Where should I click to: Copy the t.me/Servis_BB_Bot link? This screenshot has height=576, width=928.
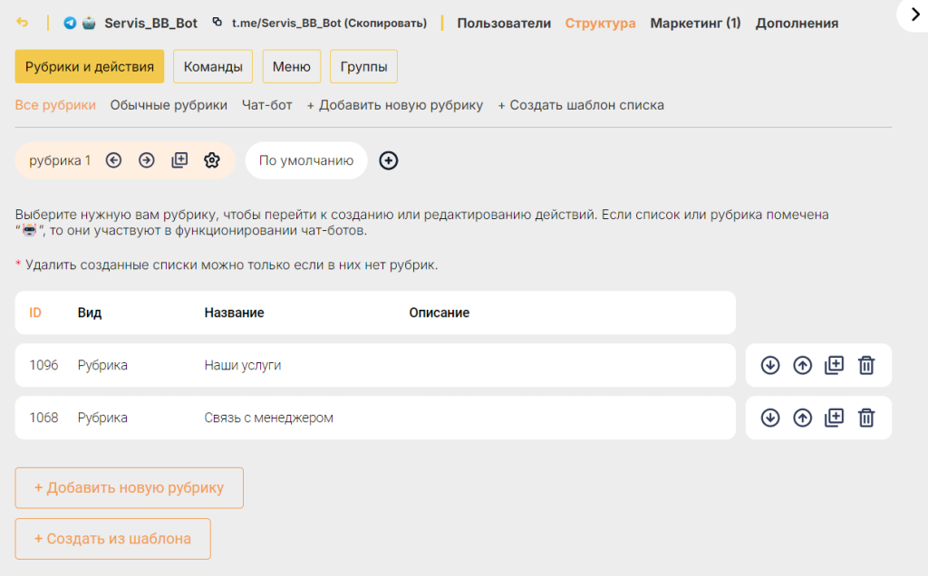[329, 23]
